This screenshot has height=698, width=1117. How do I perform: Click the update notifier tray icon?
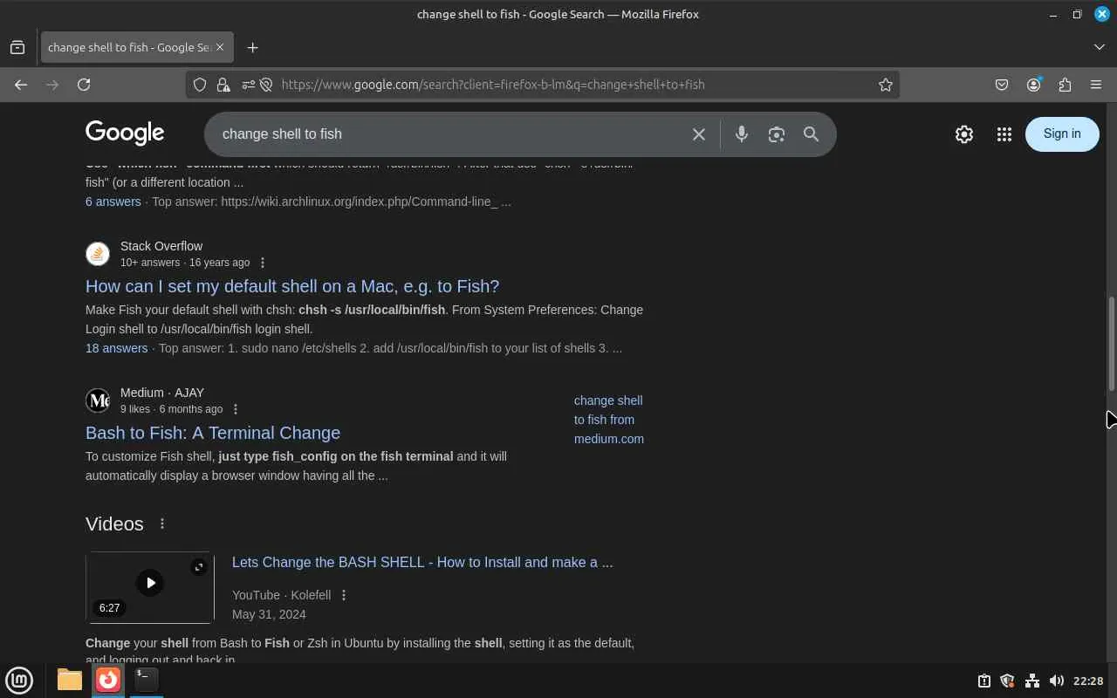pyautogui.click(x=983, y=681)
